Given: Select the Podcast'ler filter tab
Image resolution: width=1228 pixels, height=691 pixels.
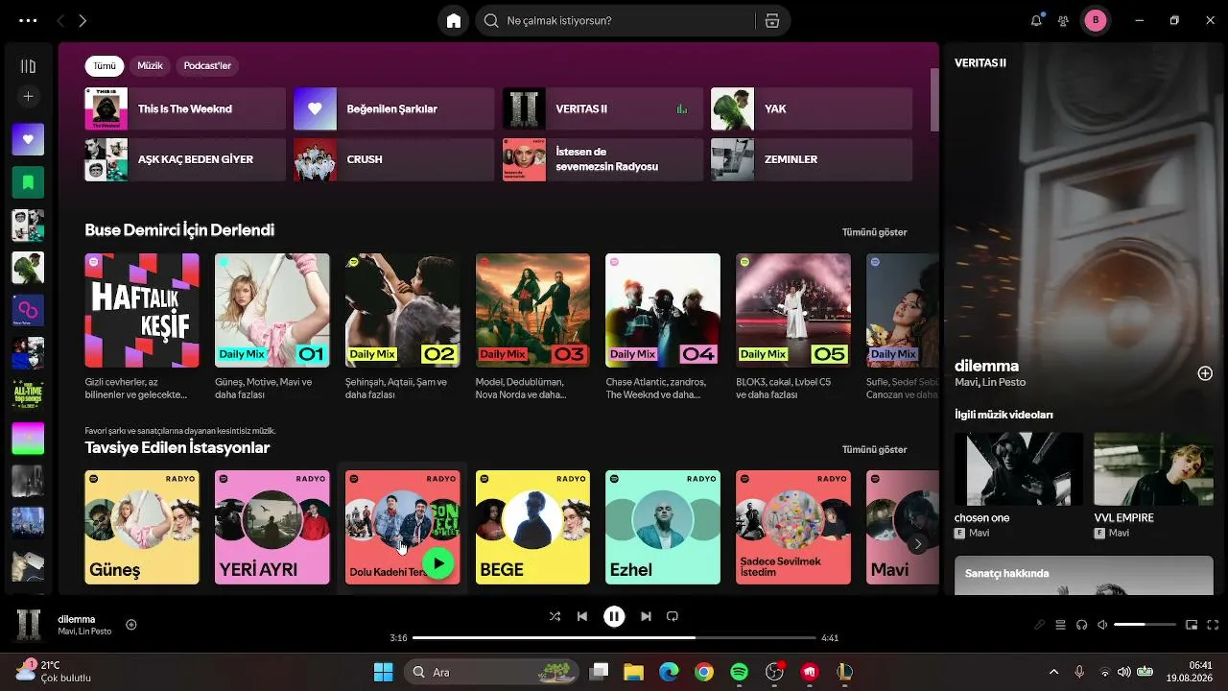Looking at the screenshot, I should 207,66.
